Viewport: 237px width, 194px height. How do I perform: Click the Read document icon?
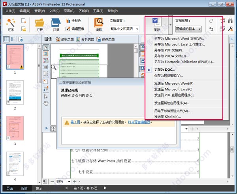tap(99, 23)
